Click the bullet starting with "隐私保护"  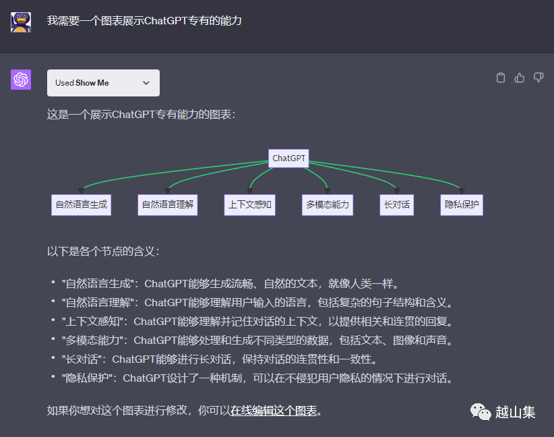tap(257, 378)
